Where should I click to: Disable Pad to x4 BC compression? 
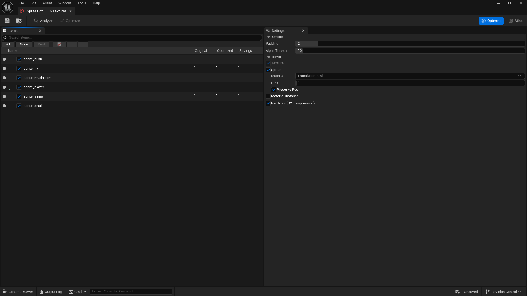(268, 103)
